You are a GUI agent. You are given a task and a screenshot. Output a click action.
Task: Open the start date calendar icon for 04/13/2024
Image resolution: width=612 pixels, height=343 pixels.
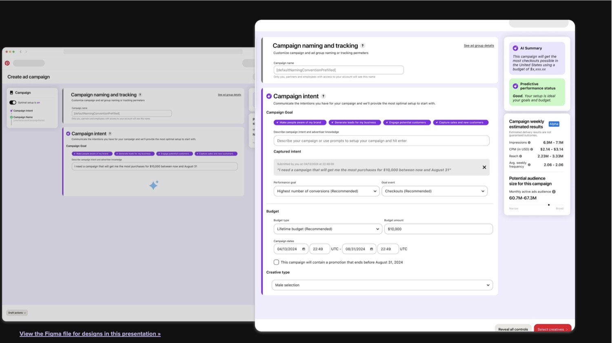point(304,249)
